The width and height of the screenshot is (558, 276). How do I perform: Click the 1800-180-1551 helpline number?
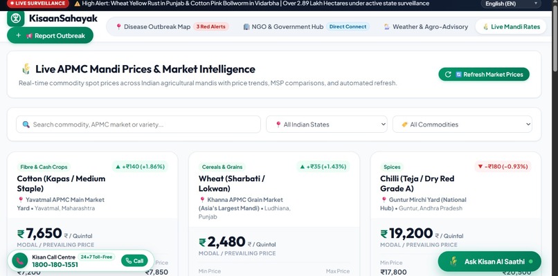click(x=55, y=265)
